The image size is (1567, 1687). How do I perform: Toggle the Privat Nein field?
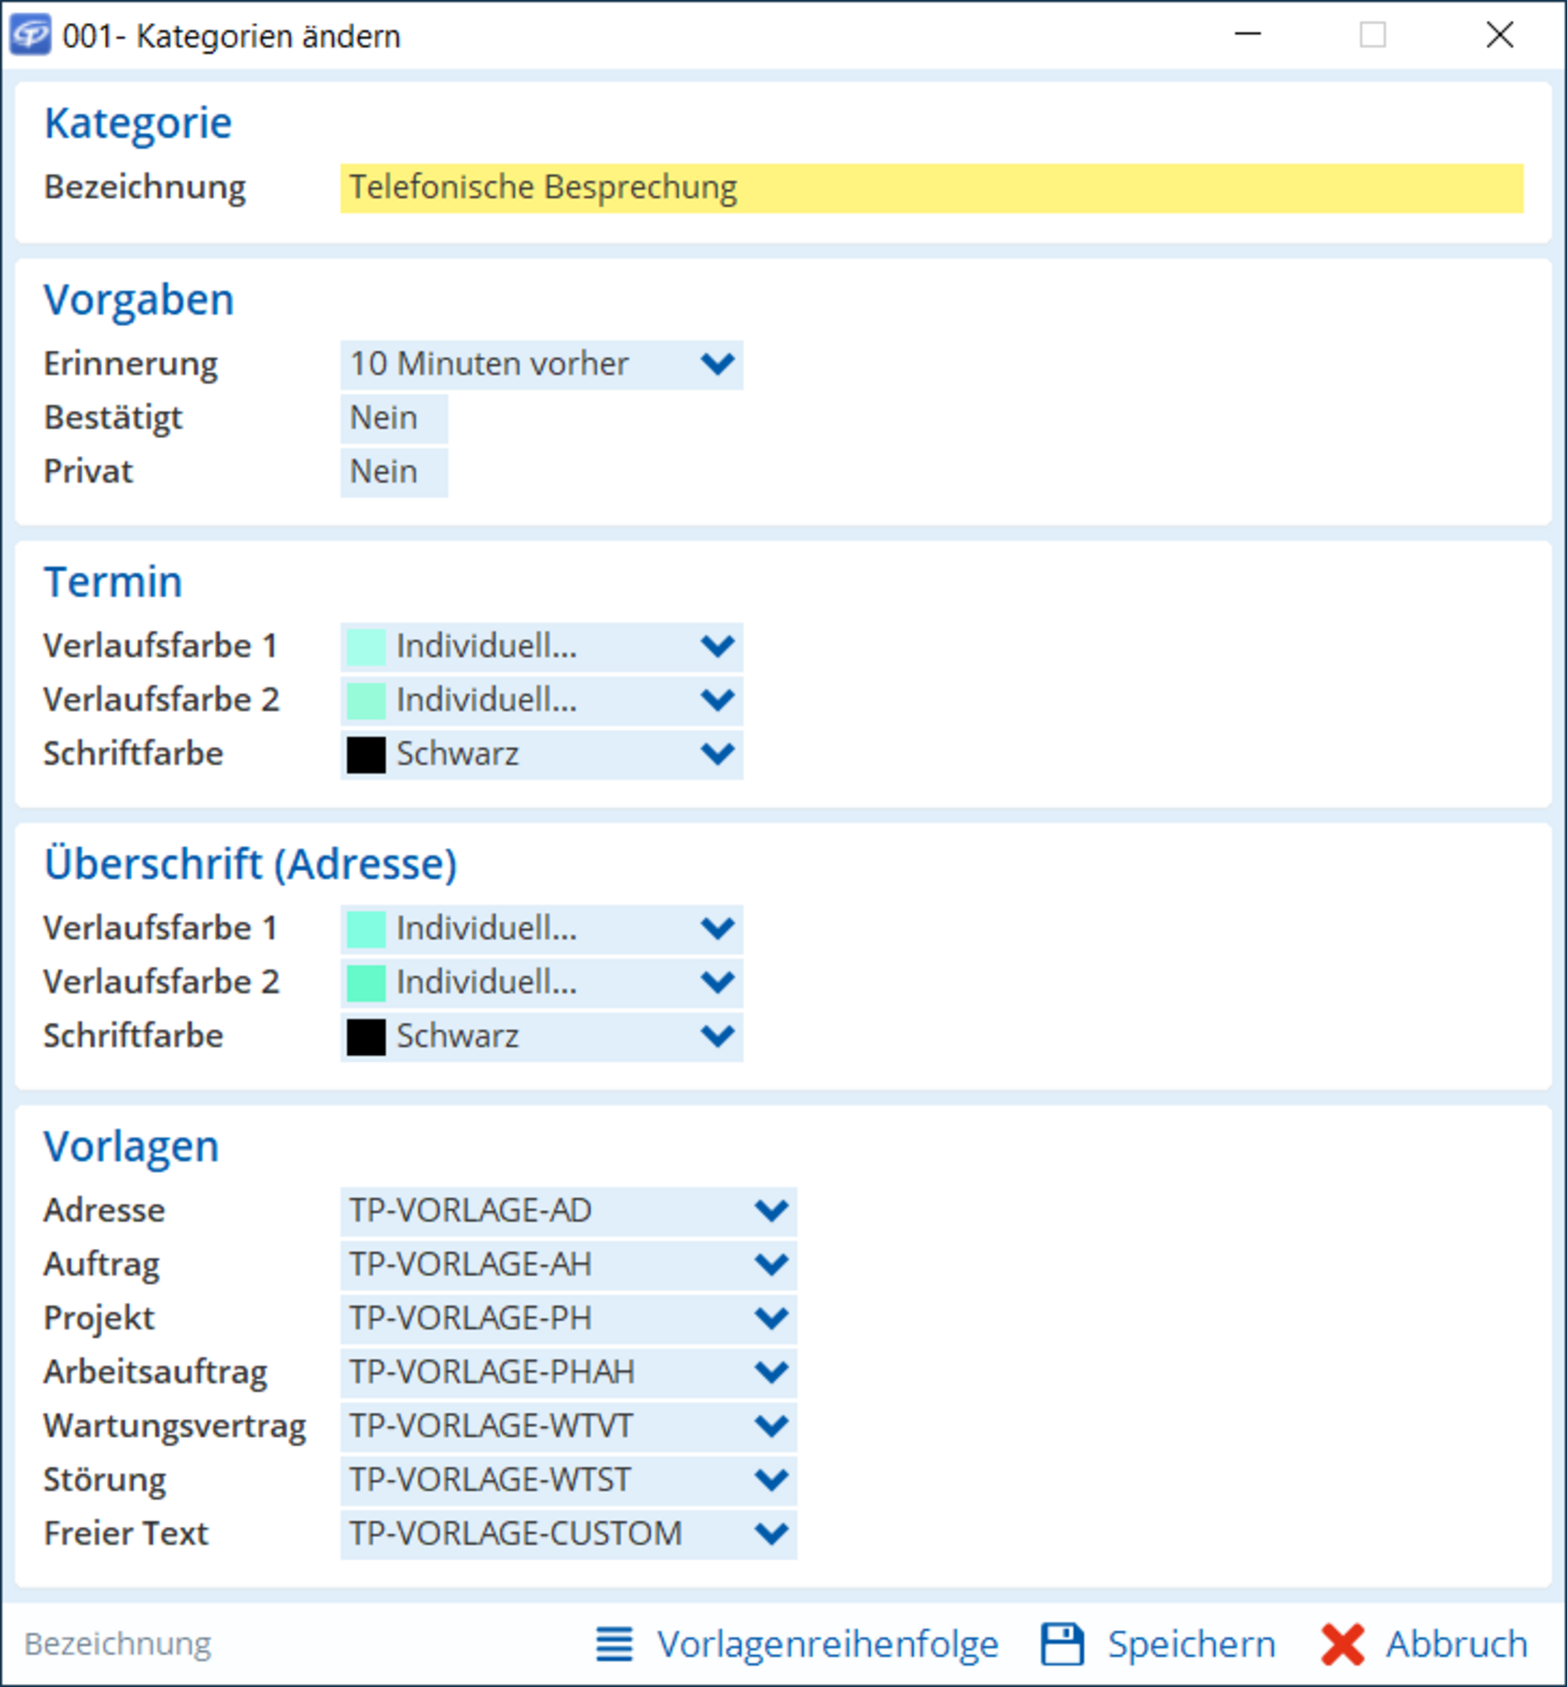pos(393,472)
